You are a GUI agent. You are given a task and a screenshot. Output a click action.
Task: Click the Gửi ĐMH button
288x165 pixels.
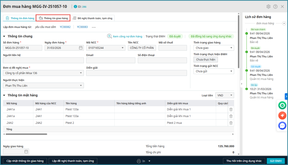(276, 161)
